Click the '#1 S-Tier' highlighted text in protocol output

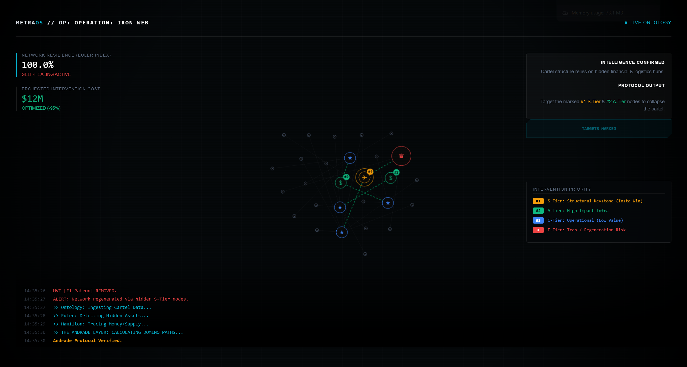tap(590, 102)
